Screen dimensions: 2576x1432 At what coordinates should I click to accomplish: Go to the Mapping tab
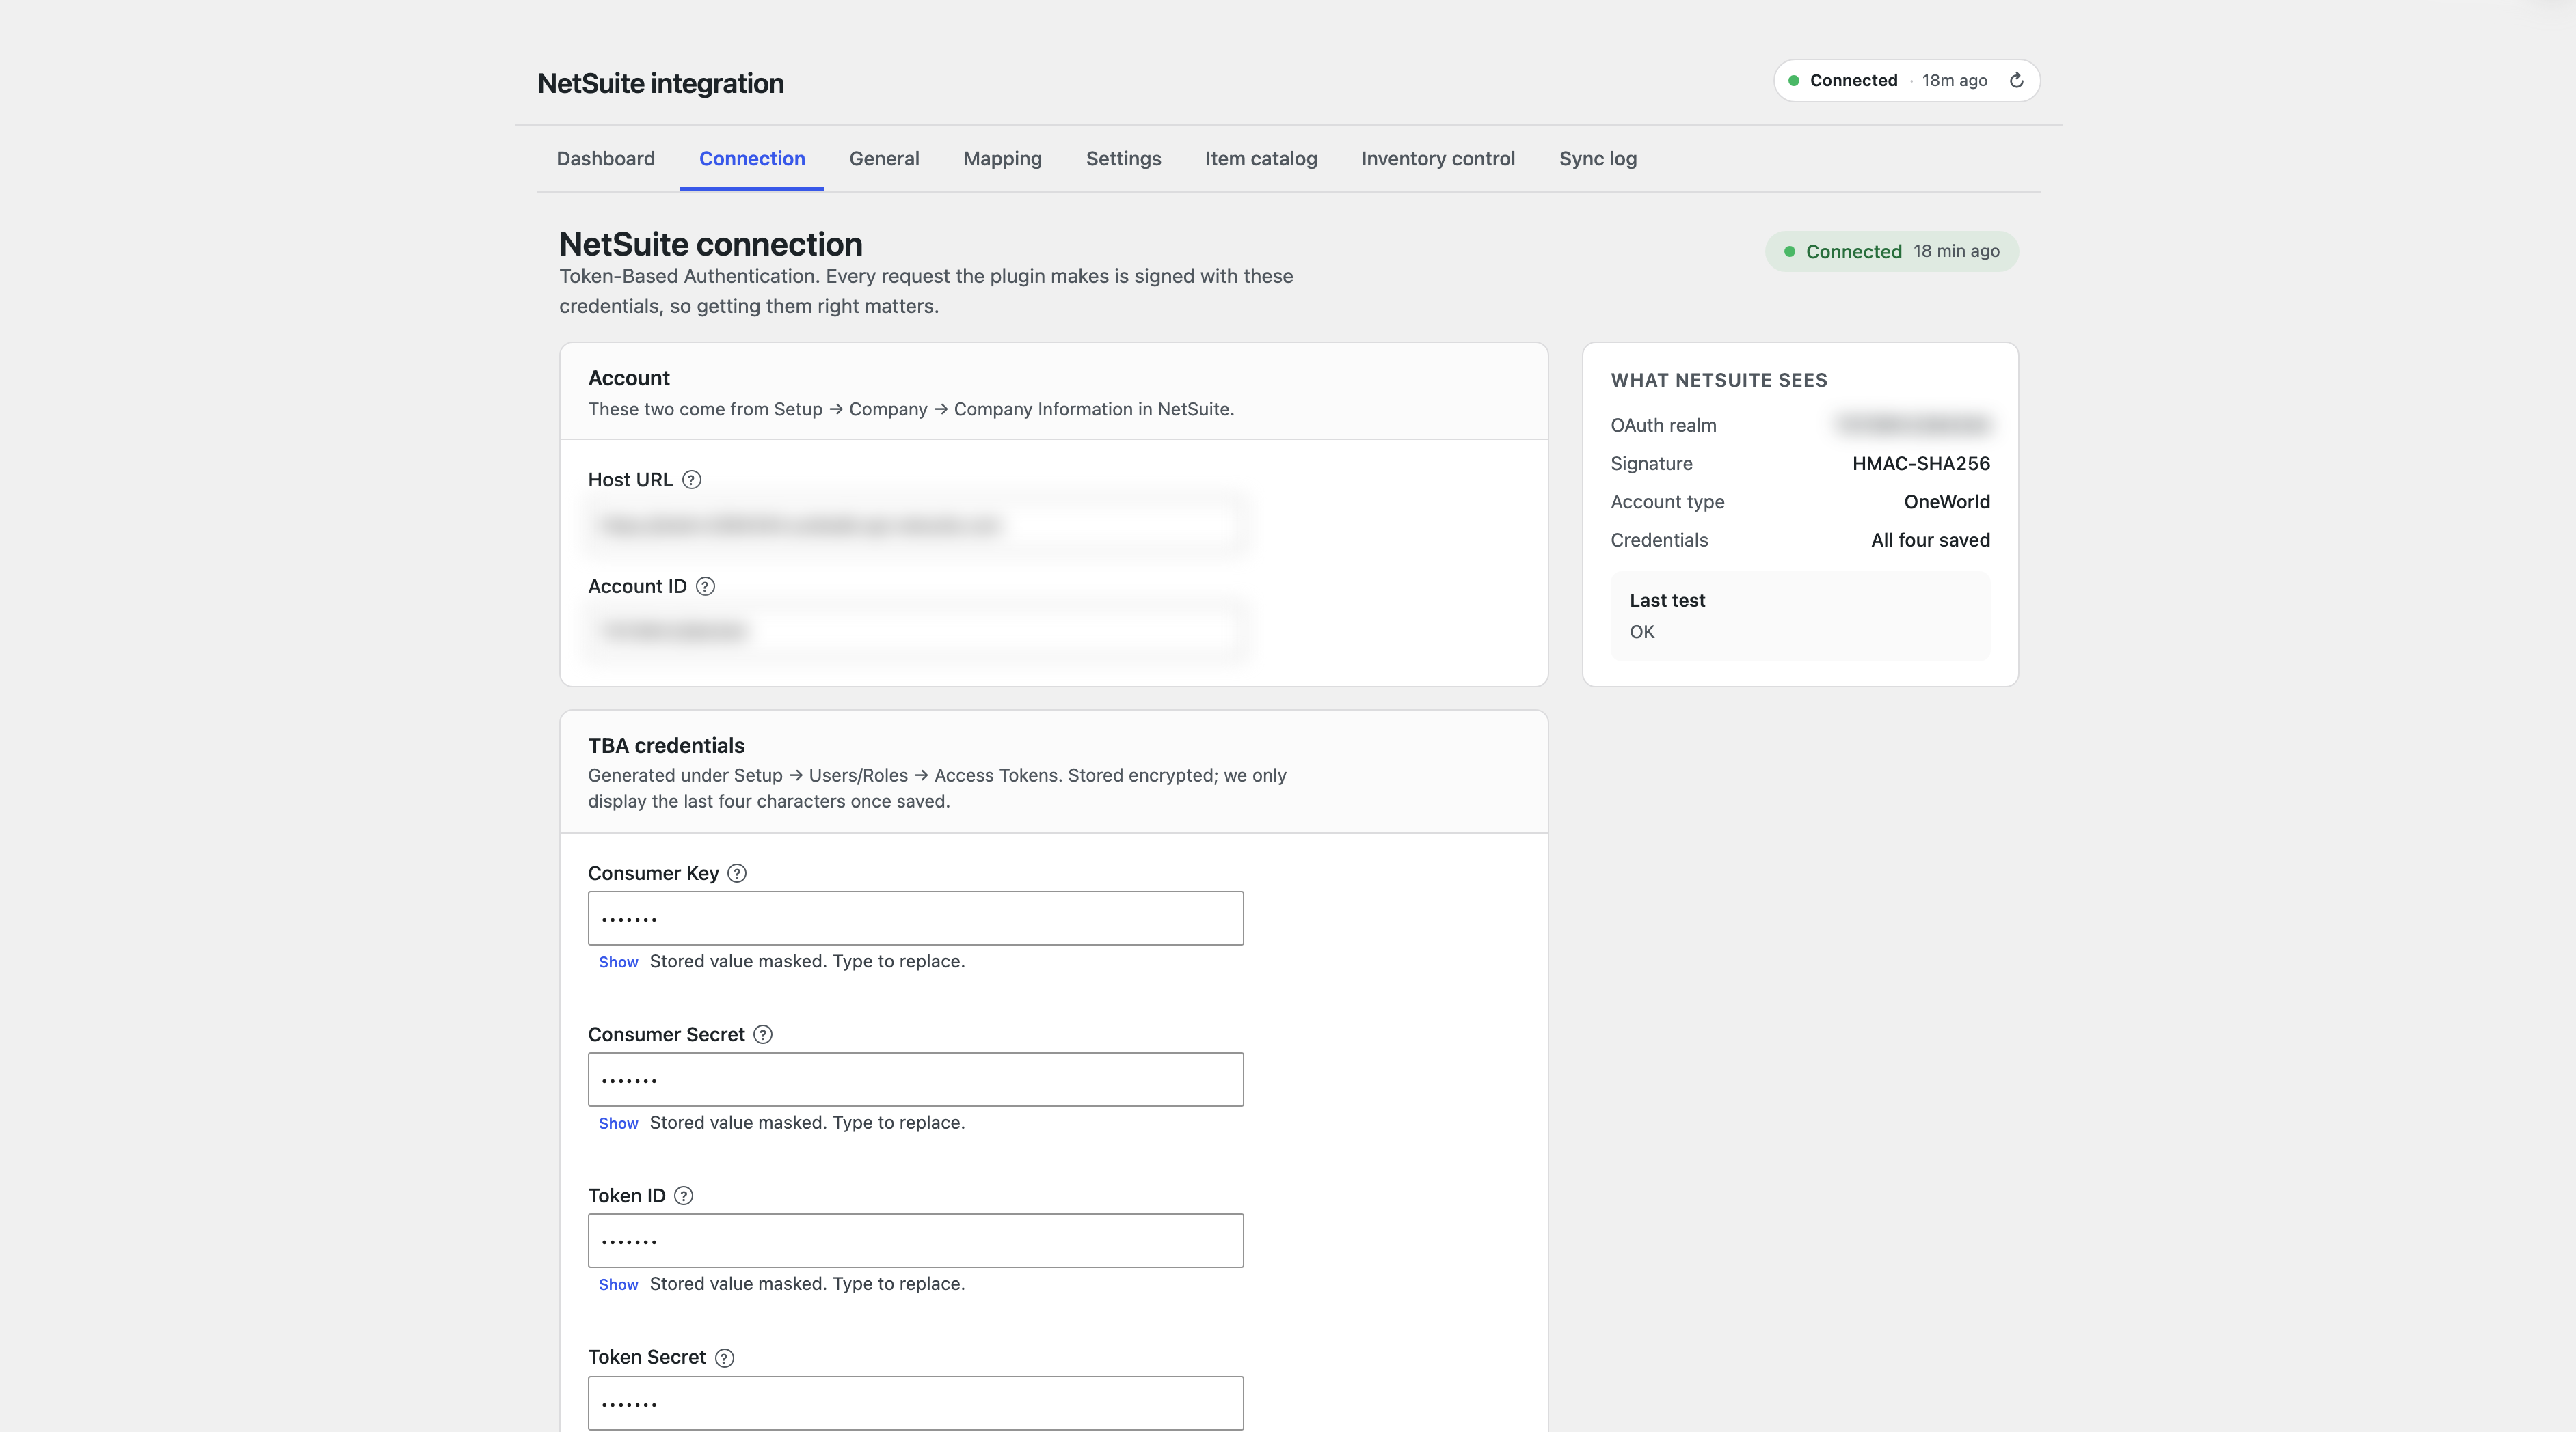1003,159
